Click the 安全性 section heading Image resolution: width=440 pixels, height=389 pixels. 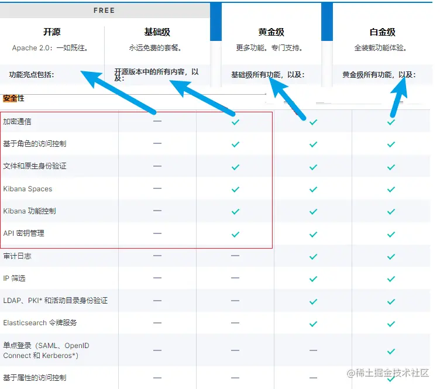point(13,98)
